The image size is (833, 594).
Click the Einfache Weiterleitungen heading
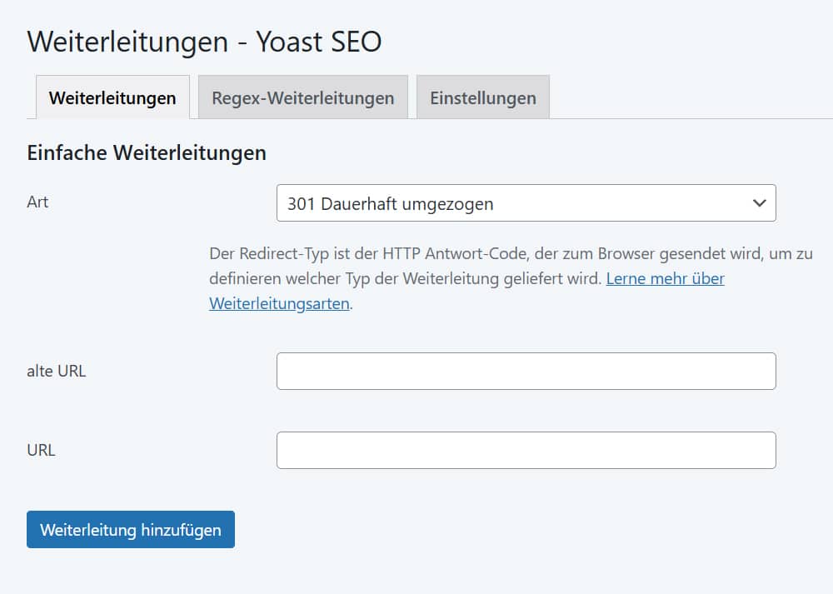click(147, 153)
